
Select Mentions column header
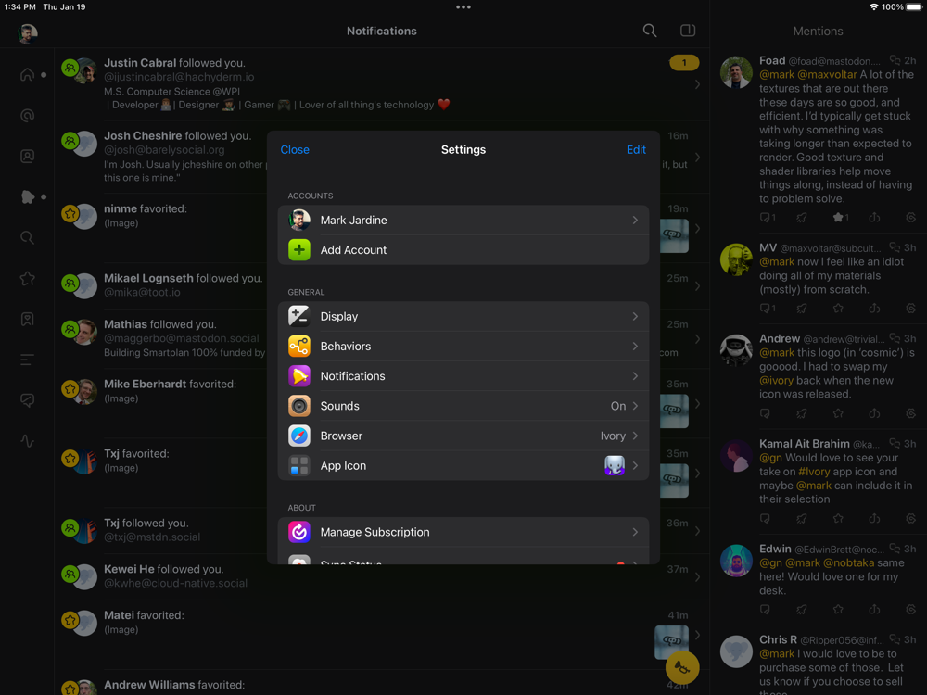pyautogui.click(x=819, y=32)
